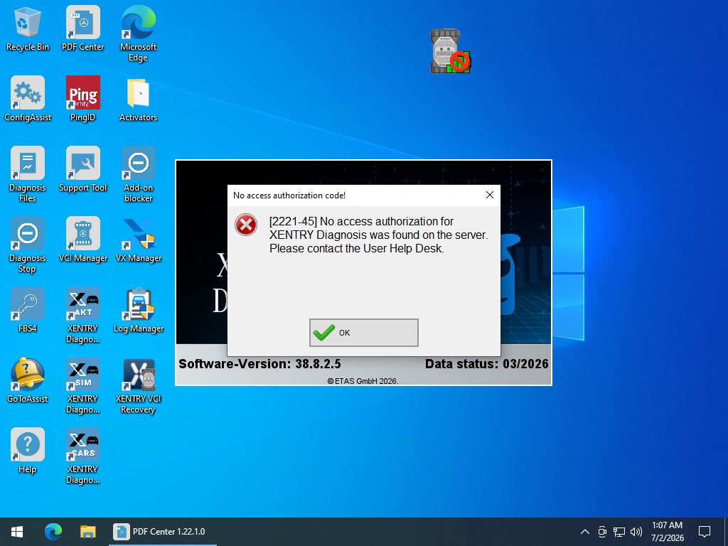Open the Log Manager desktop icon
728x546 pixels.
[x=138, y=310]
